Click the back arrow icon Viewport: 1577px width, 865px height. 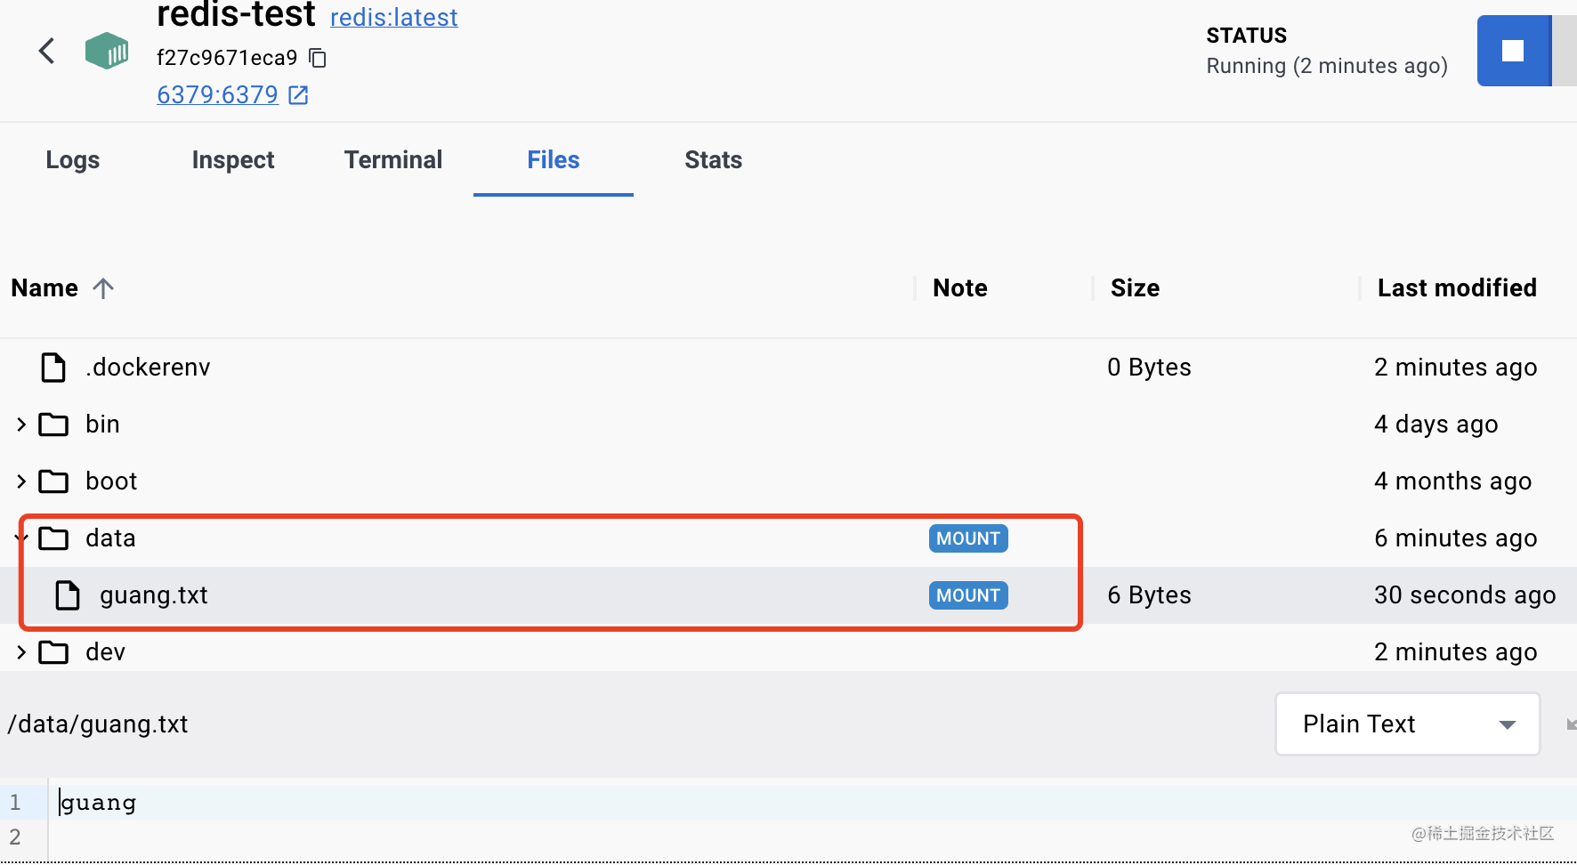pyautogui.click(x=47, y=52)
